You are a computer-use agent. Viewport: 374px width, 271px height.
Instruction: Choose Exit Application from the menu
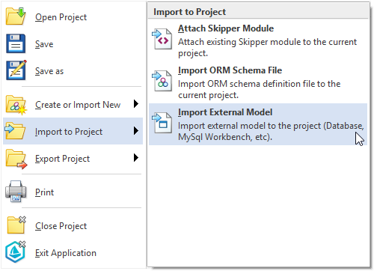click(73, 253)
